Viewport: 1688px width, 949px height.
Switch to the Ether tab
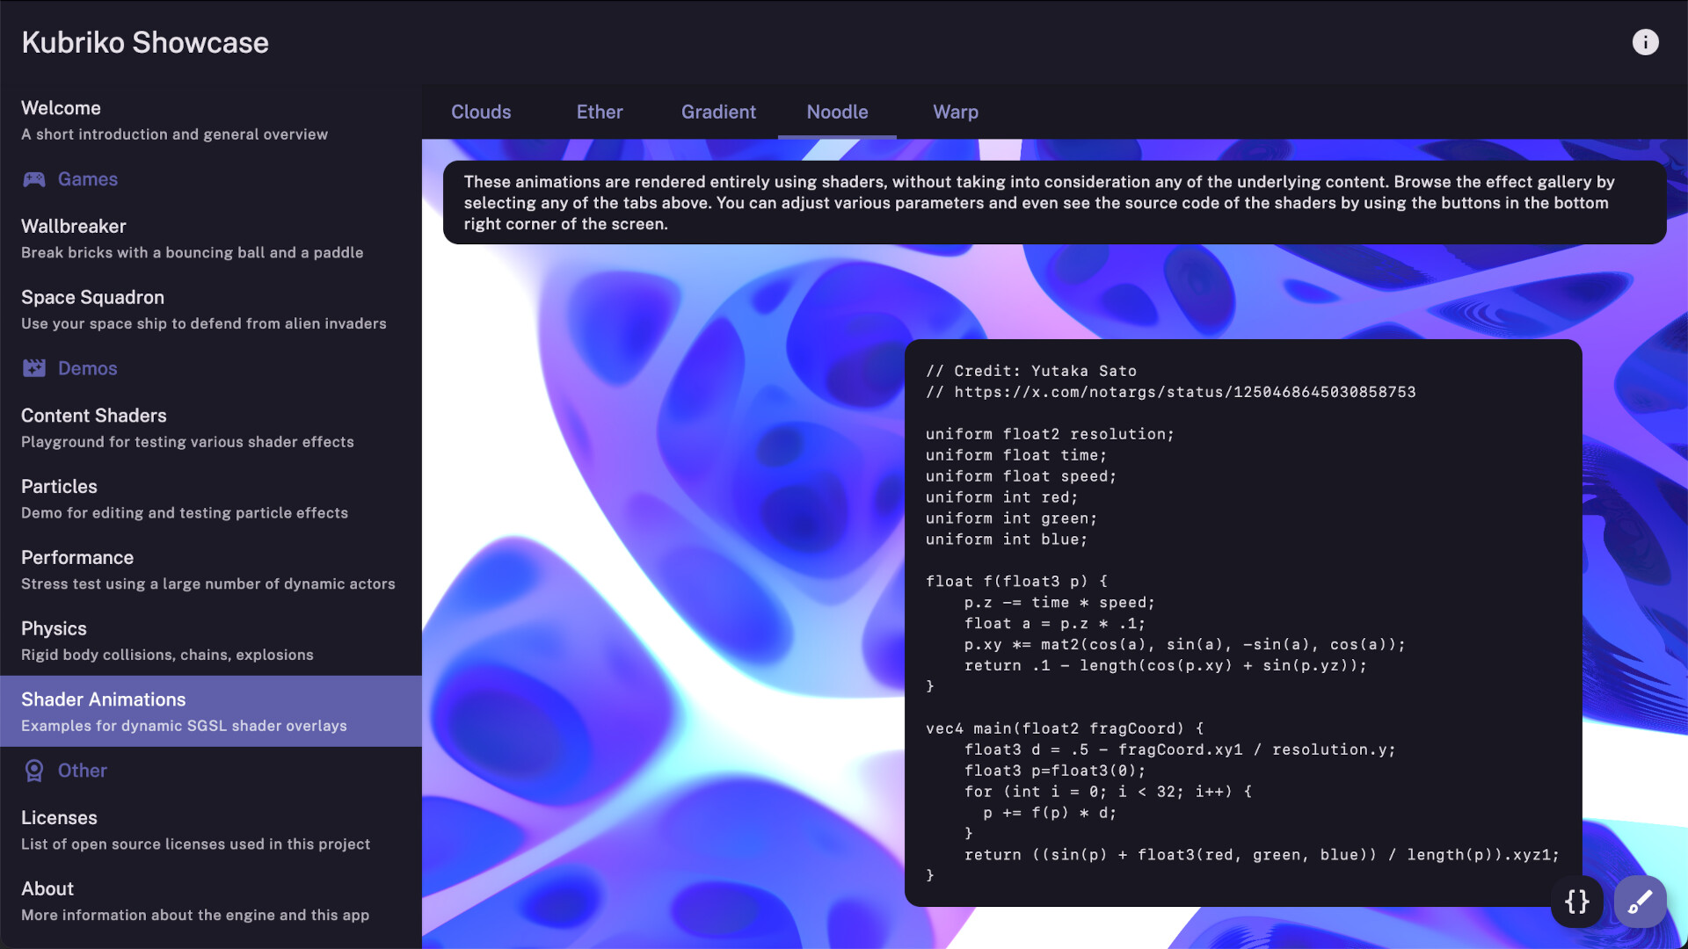point(600,112)
